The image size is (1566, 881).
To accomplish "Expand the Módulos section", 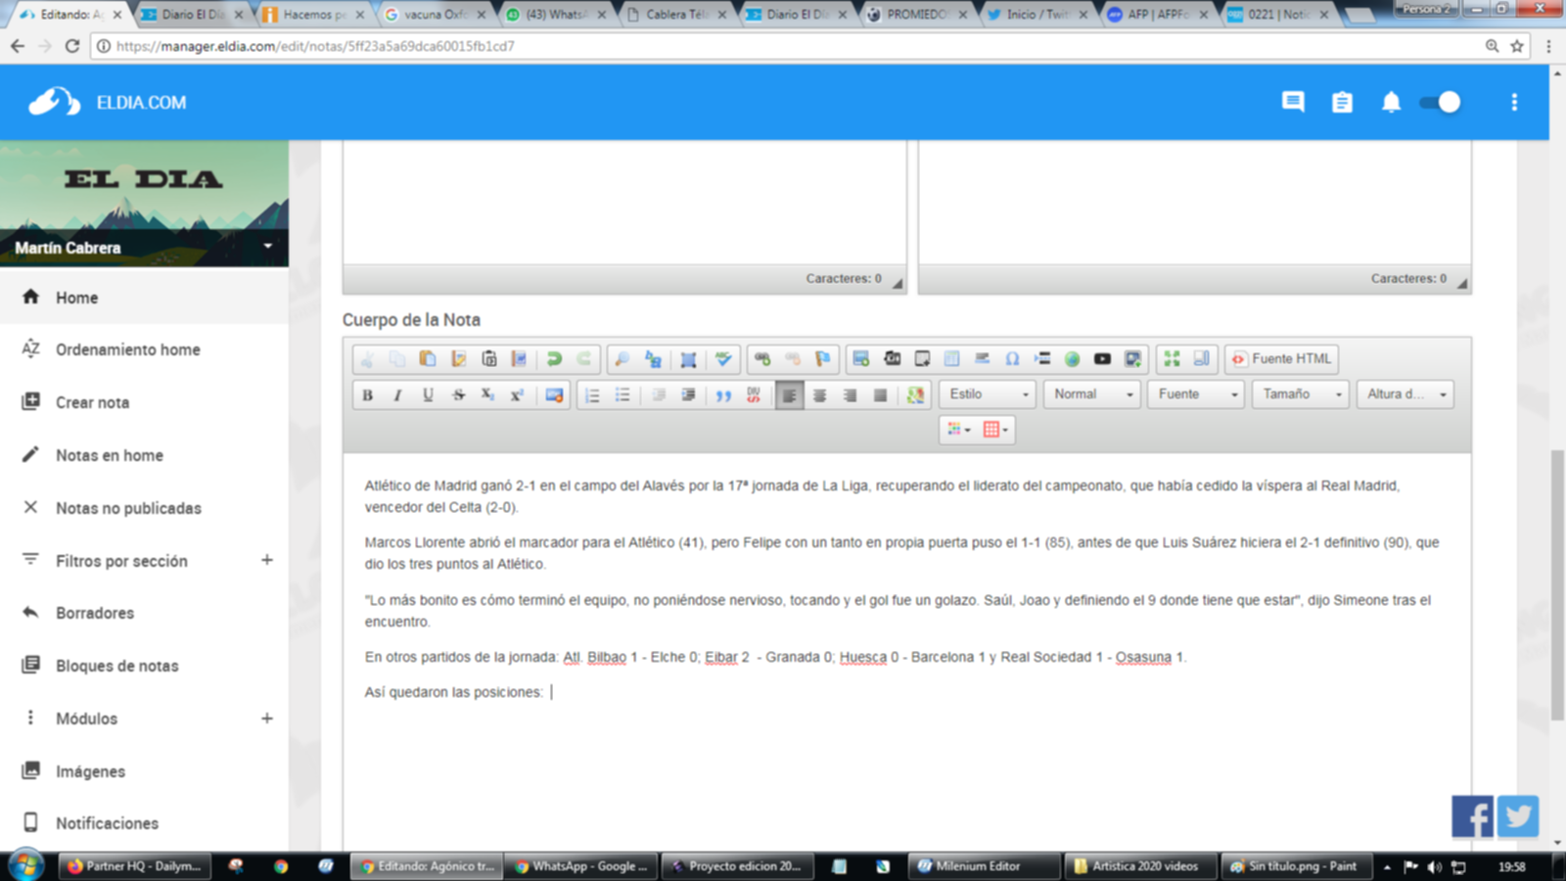I will tap(266, 719).
